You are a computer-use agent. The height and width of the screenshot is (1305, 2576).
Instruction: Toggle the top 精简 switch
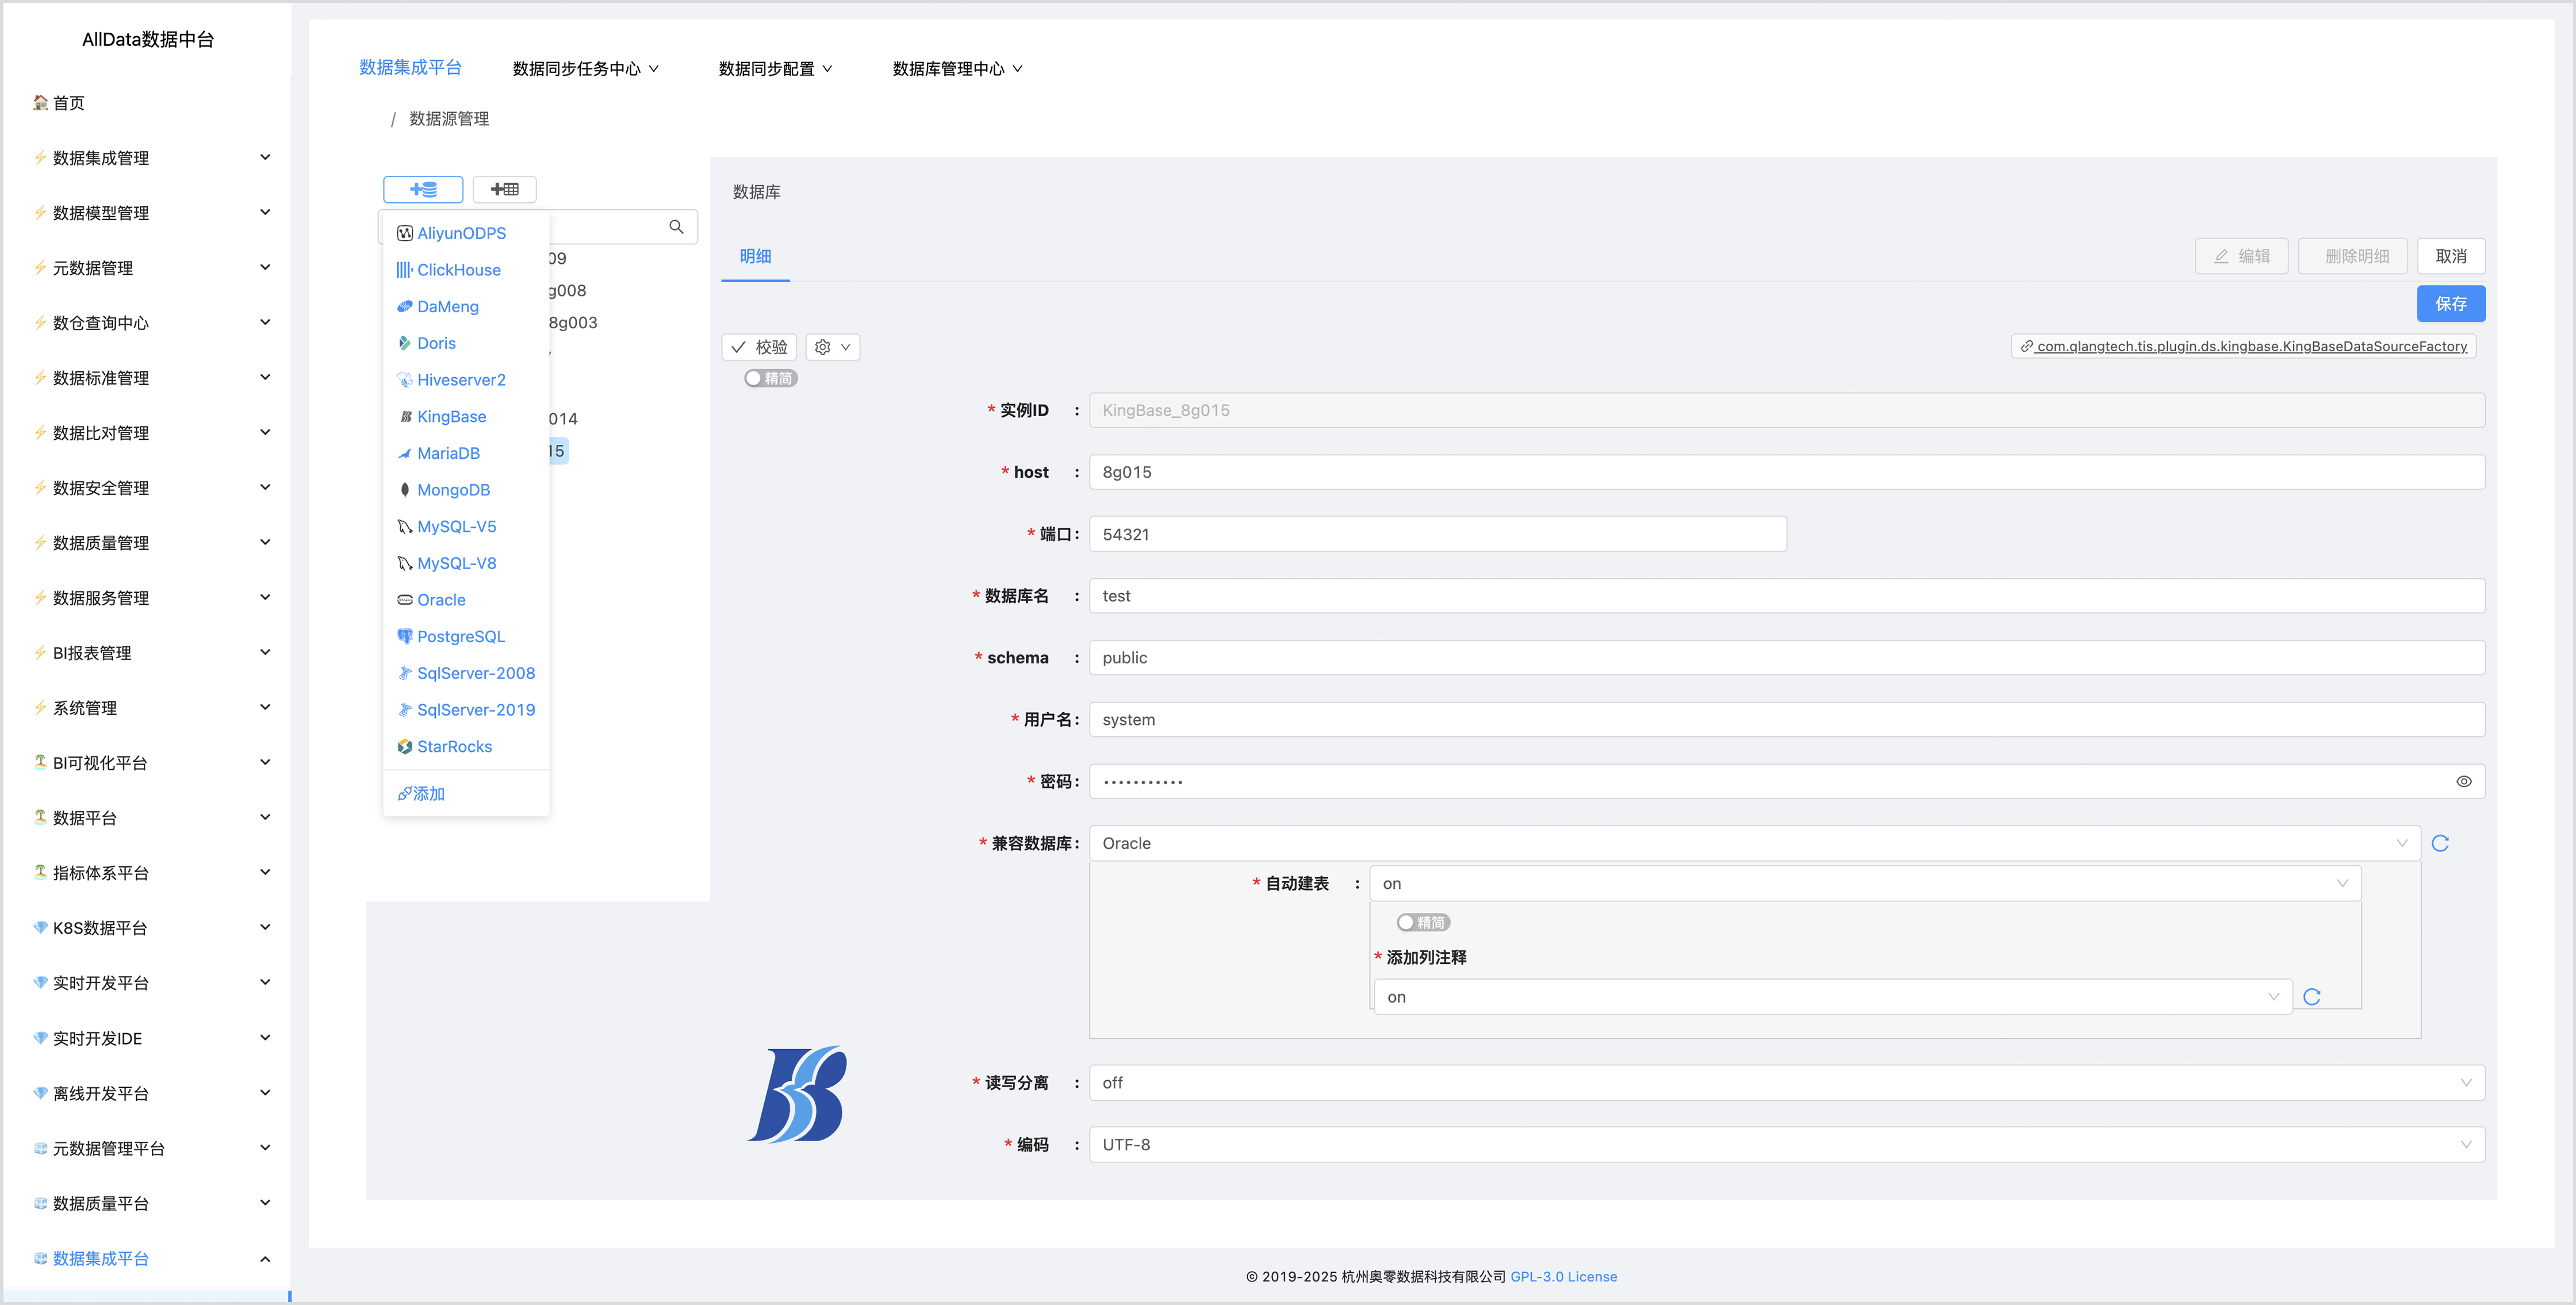click(770, 378)
